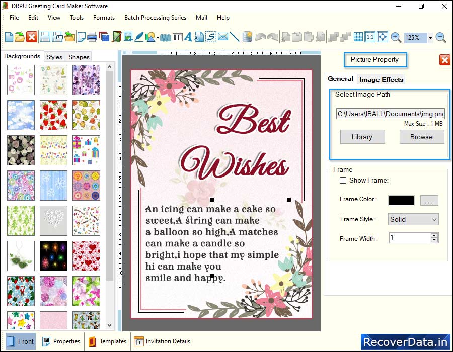Open the Tools menu
The height and width of the screenshot is (352, 453).
click(77, 17)
